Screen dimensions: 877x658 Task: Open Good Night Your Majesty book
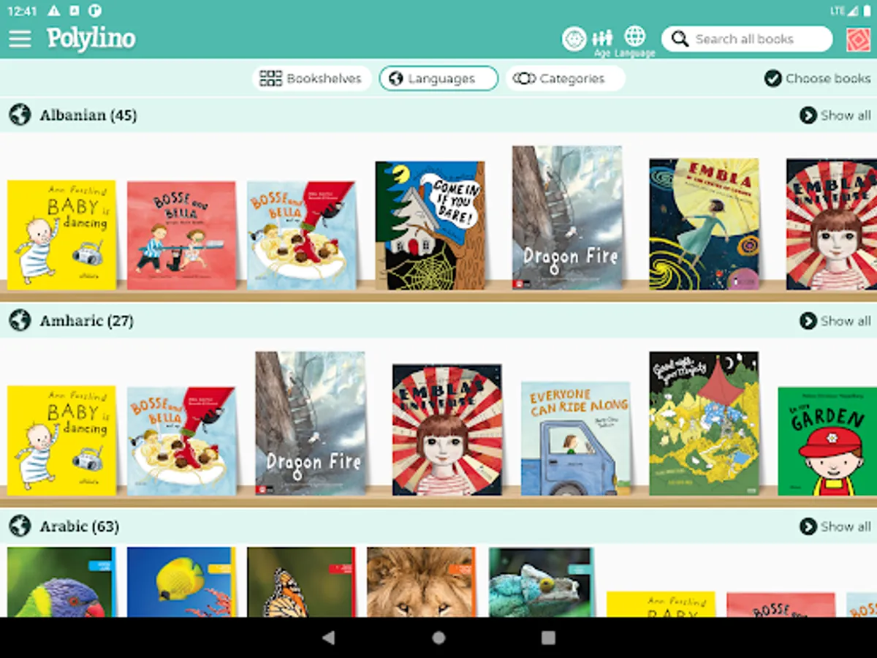[x=704, y=423]
